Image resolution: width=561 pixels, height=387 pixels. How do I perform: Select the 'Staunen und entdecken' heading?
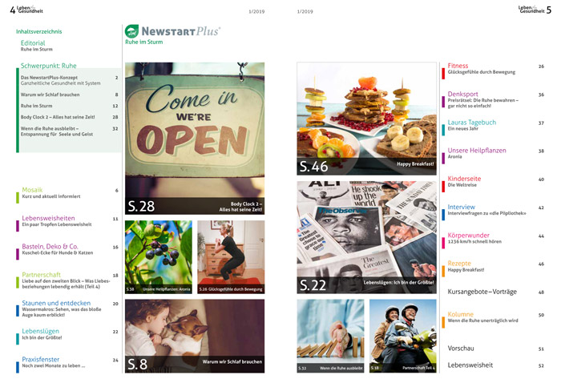coord(56,304)
